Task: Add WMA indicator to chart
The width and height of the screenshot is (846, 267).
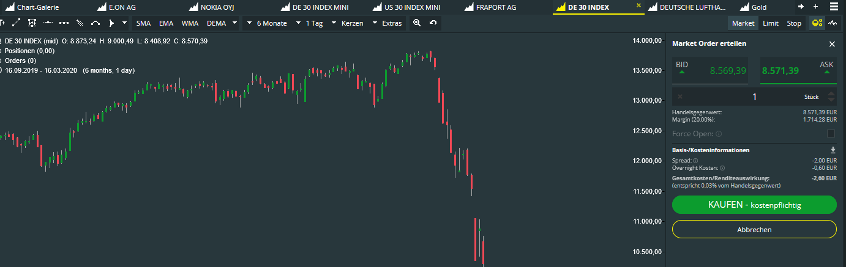Action: [190, 23]
